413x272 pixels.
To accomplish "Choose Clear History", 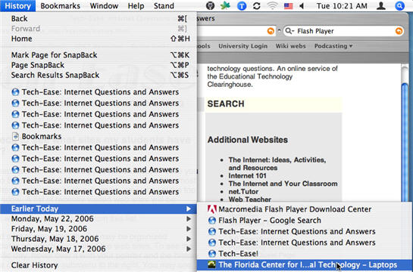I will tap(99, 265).
